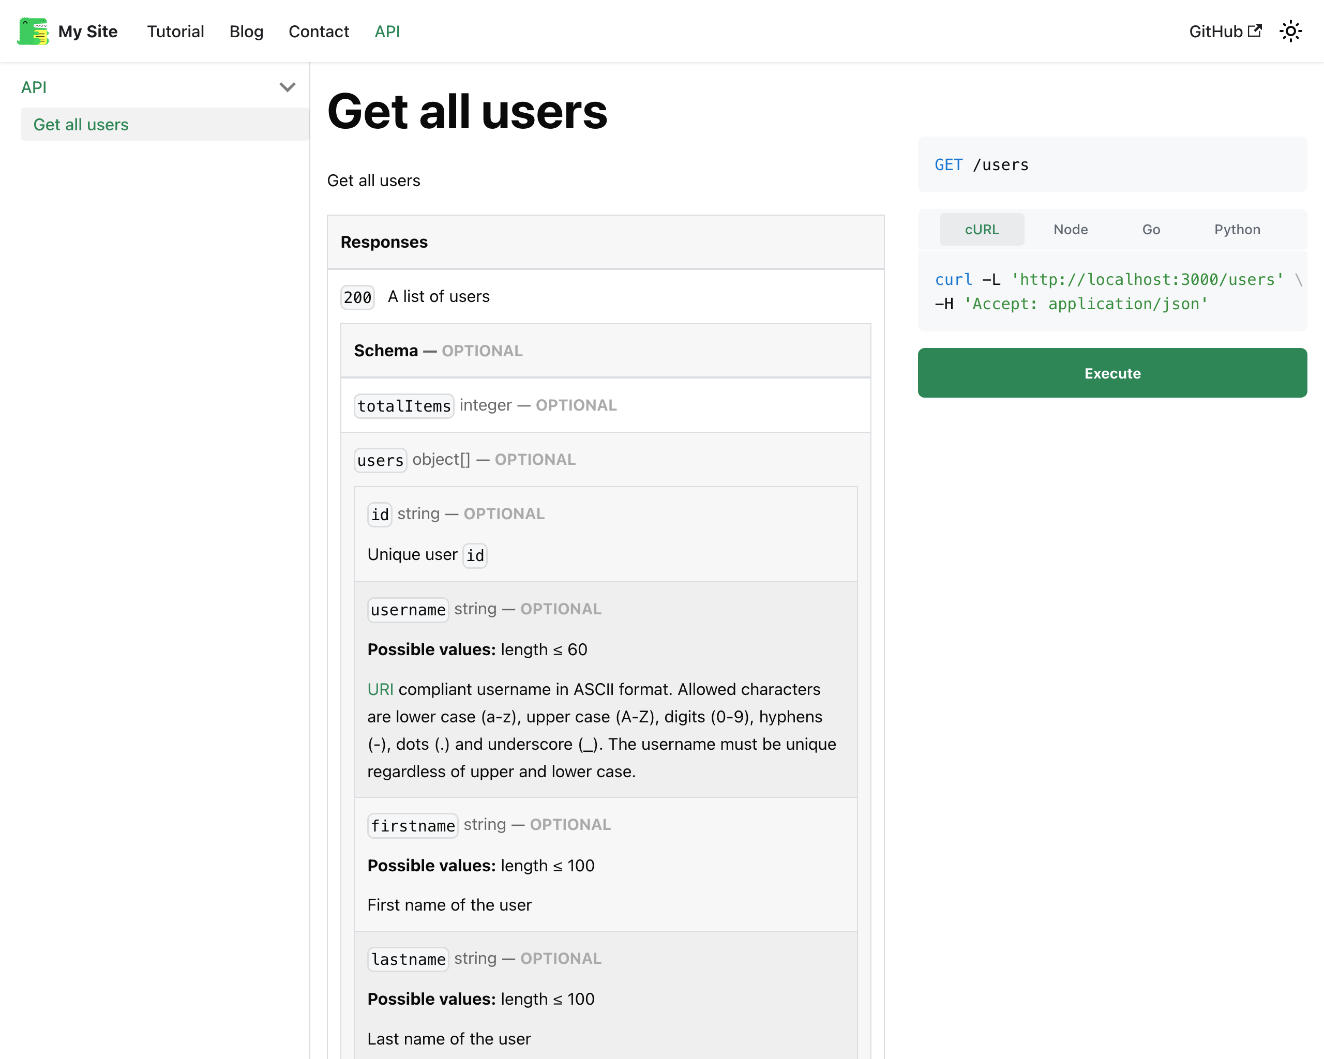The width and height of the screenshot is (1324, 1059).
Task: Click the green dinosaur site logo
Action: click(x=33, y=32)
